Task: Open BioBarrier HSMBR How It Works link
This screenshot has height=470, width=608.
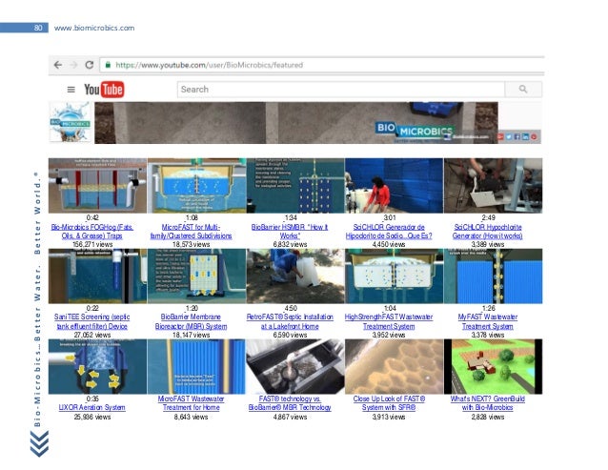Action: (290, 232)
